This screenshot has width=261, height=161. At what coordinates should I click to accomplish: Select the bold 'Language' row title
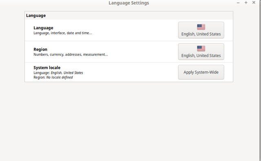43,28
